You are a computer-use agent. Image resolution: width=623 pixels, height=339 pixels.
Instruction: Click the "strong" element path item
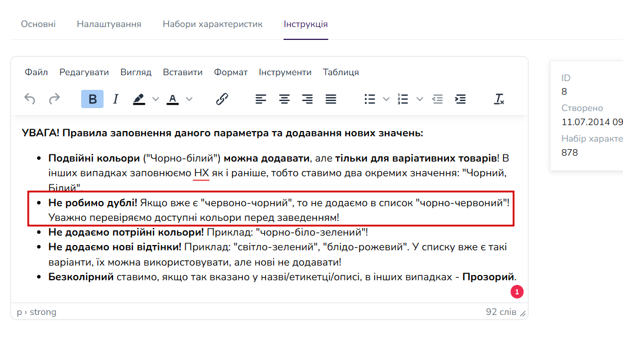pos(43,312)
